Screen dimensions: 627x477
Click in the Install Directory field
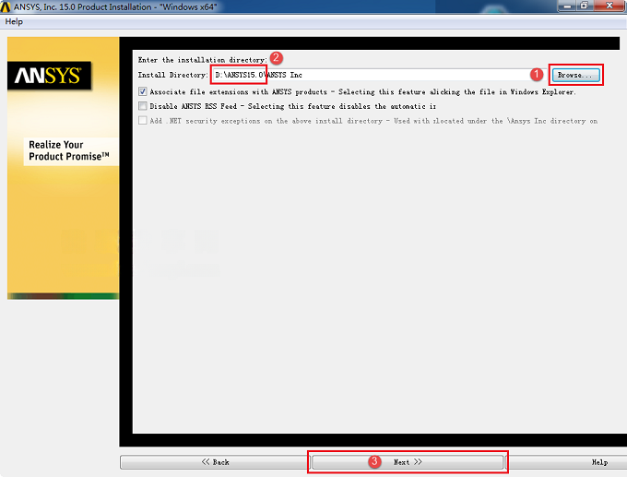point(377,75)
